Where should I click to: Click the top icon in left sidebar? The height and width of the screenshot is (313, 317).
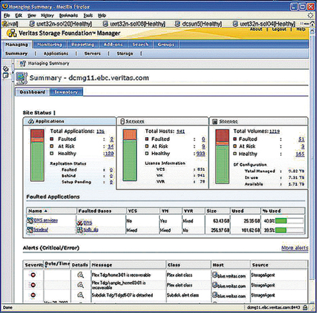[x=6, y=69]
